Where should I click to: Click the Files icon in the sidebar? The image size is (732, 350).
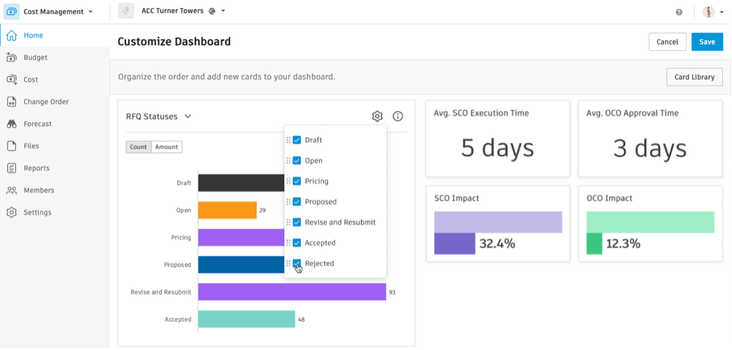point(11,146)
